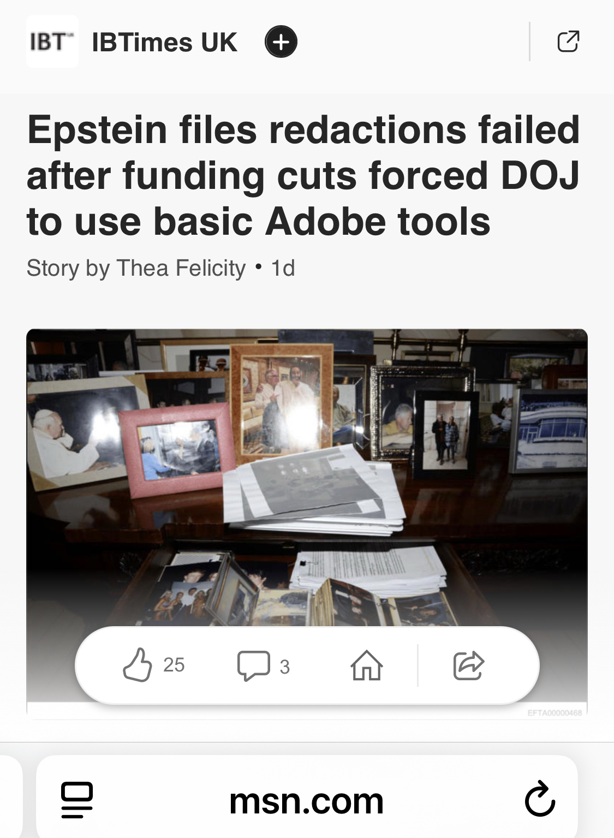
Task: Tap the msn.com address bar
Action: pyautogui.click(x=307, y=800)
